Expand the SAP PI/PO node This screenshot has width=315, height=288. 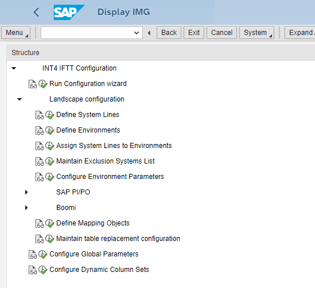pos(26,192)
